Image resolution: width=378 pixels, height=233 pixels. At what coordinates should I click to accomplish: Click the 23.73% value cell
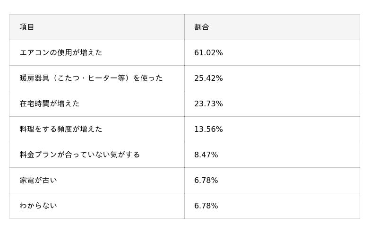(208, 104)
